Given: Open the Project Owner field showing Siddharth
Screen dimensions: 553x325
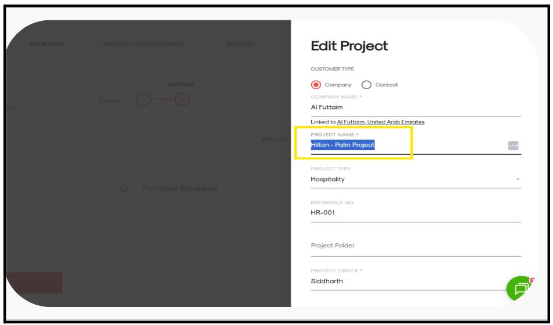Looking at the screenshot, I should tap(405, 281).
